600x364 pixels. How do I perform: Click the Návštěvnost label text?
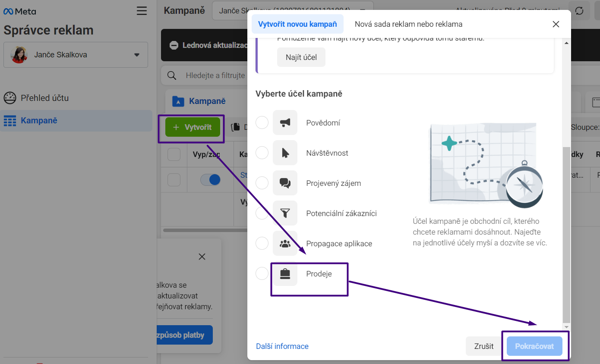click(x=327, y=153)
